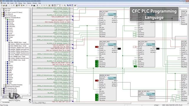Screen dimensions: 189x106
Task: Click the context Help arrow icon
Action: pyautogui.click(x=75, y=6)
